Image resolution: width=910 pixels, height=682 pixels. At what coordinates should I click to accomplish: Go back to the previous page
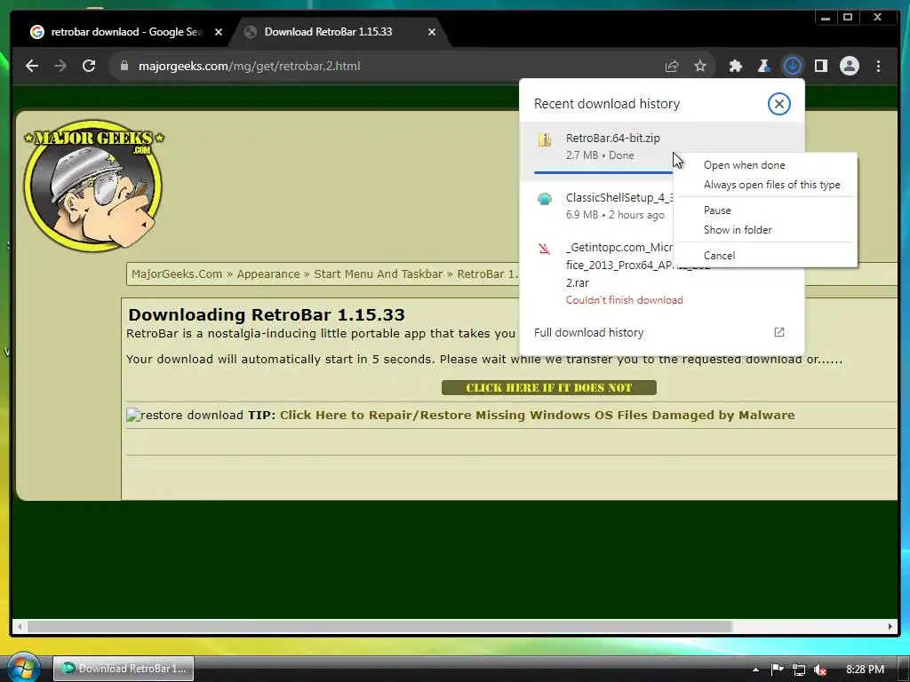pos(32,66)
